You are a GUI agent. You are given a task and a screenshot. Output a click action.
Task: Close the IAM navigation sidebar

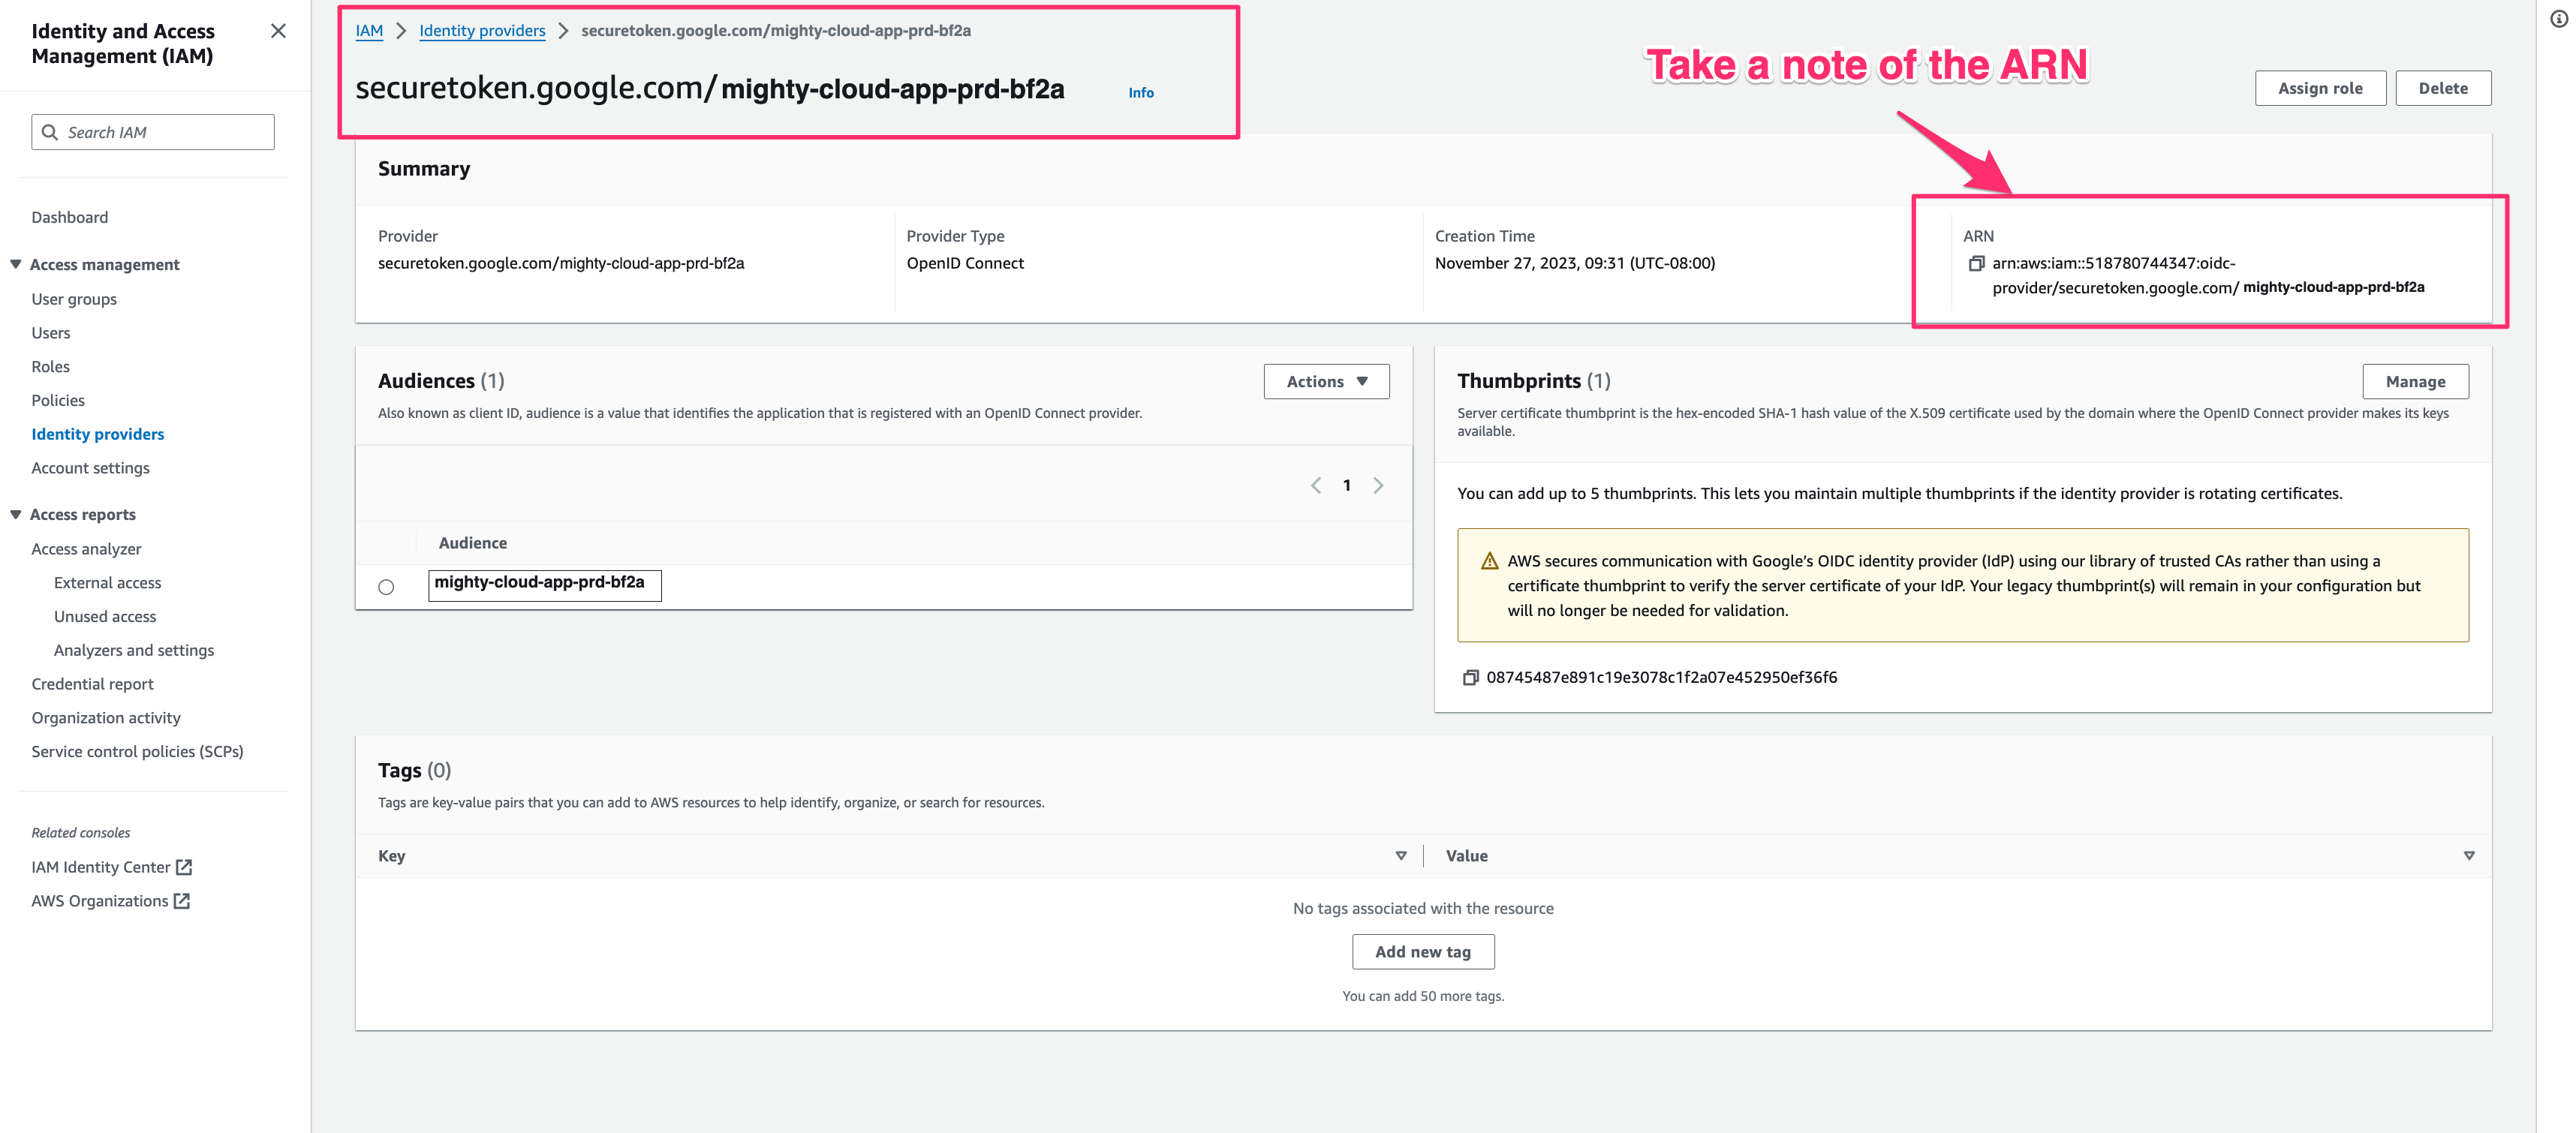[x=278, y=31]
